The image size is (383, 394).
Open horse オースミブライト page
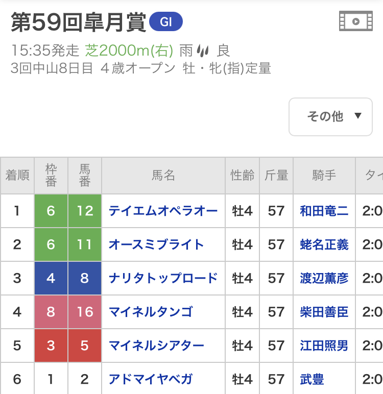(x=156, y=244)
